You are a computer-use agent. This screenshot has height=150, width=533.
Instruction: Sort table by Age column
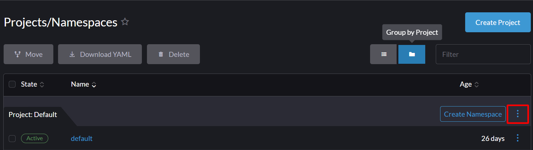(469, 84)
